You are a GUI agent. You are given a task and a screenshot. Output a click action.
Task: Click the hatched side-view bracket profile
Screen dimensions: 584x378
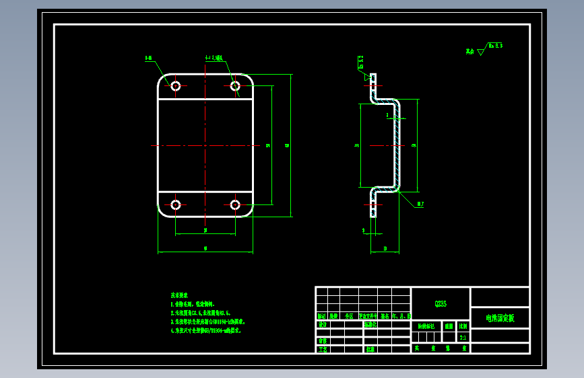pos(385,145)
